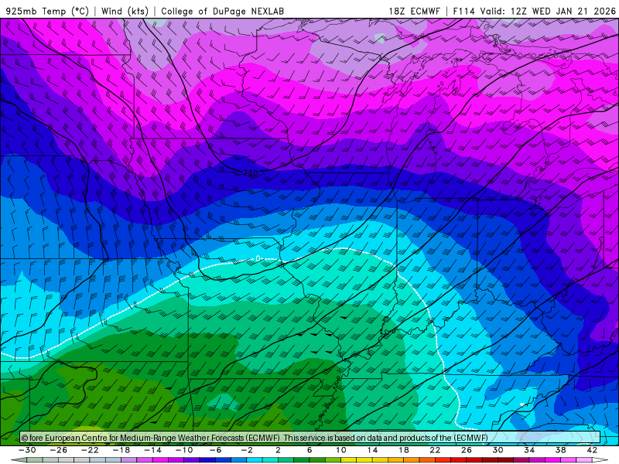Click the 'F114' forecast hour text
619x464 pixels.
[x=463, y=11]
